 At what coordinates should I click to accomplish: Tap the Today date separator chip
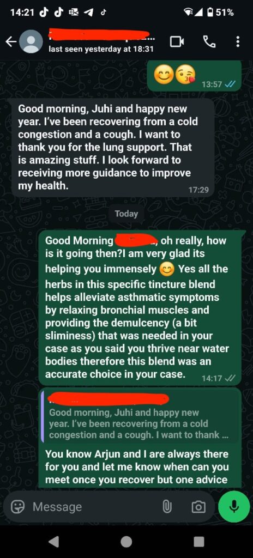[126, 214]
